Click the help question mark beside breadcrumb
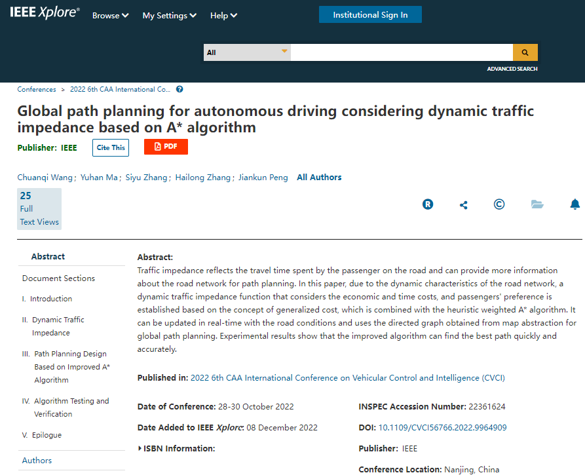Image resolution: width=585 pixels, height=475 pixels. (x=179, y=89)
